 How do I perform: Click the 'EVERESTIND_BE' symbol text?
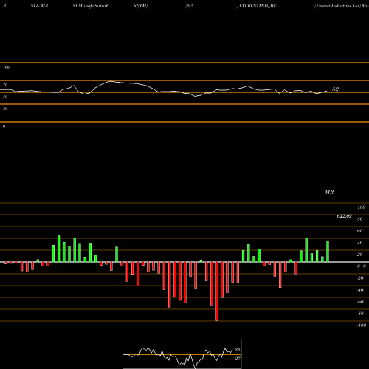[x=258, y=6]
